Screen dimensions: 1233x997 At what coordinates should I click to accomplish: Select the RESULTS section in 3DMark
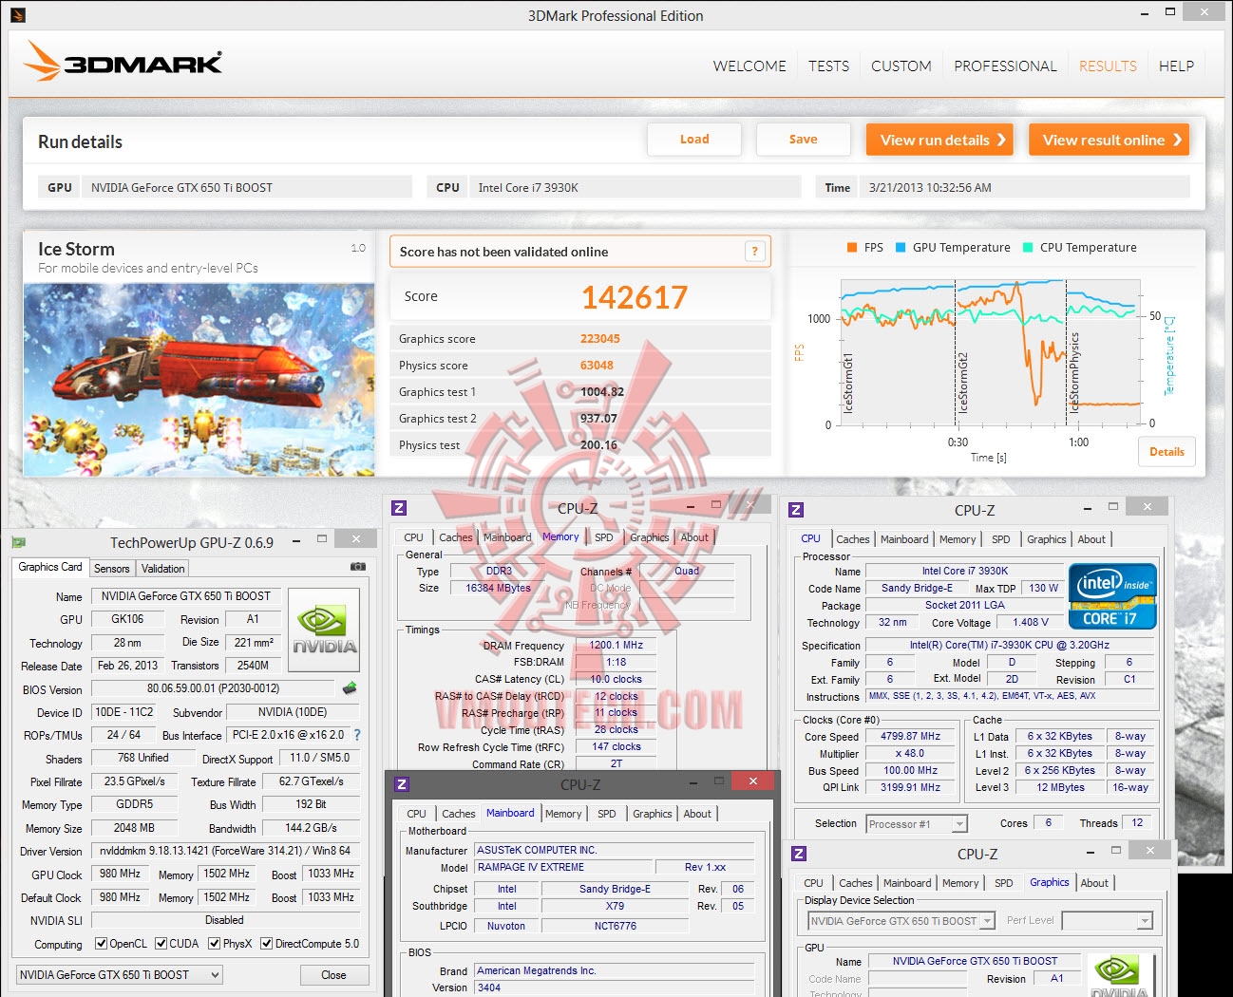[x=1108, y=66]
